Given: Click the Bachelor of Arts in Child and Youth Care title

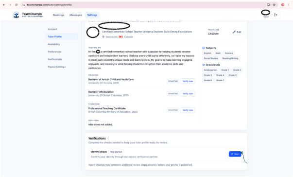Looking at the screenshot, I should [x=111, y=79].
